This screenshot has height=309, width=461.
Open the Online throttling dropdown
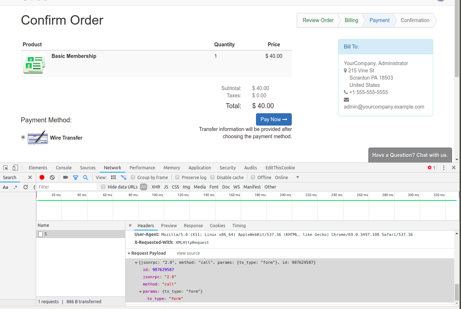click(x=287, y=177)
